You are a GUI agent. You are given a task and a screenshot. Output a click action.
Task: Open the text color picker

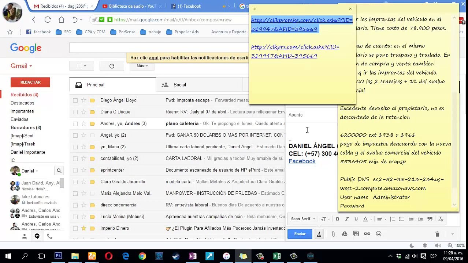367,219
